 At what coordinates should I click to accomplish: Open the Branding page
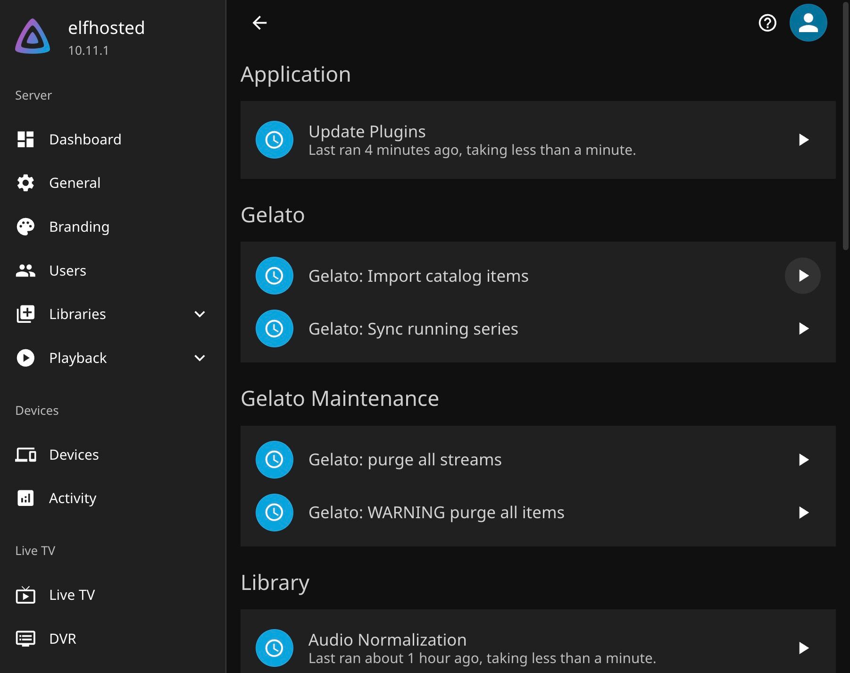pos(79,227)
